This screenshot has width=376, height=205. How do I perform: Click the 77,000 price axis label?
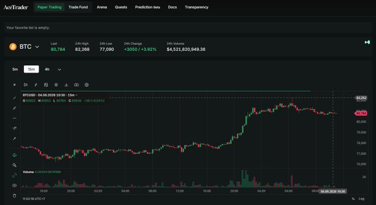(362, 154)
